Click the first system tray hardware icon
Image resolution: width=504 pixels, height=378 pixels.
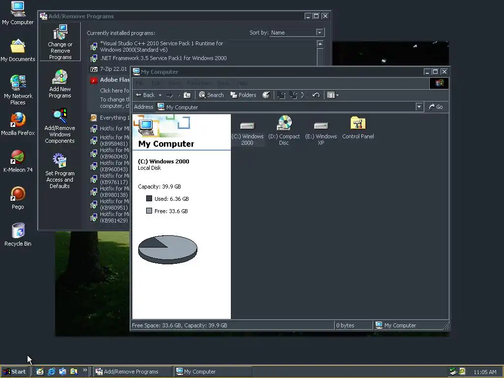click(453, 372)
